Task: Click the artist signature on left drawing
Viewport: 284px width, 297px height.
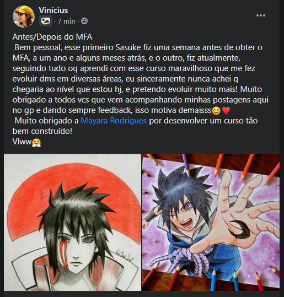Action: [x=125, y=257]
